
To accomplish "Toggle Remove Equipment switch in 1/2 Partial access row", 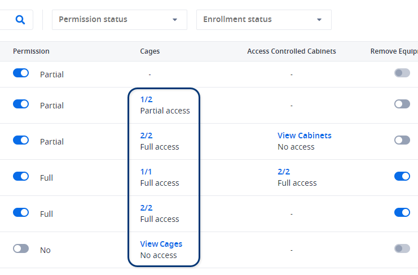I will (x=402, y=104).
